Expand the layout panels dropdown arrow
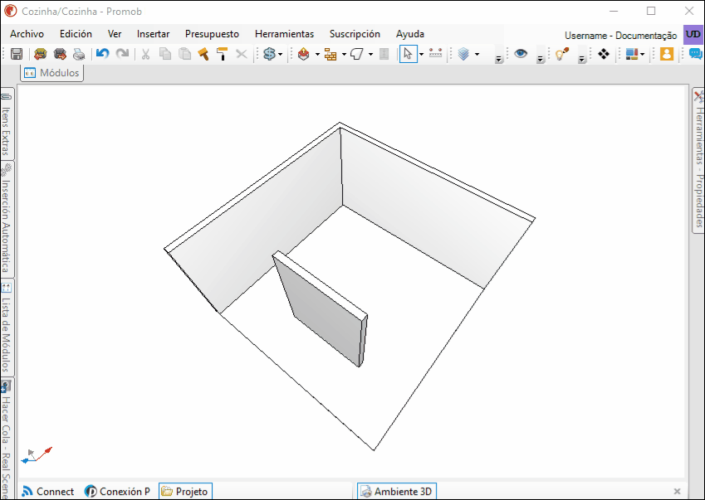The image size is (705, 500). tap(643, 54)
